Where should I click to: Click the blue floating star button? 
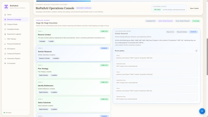coord(202,111)
